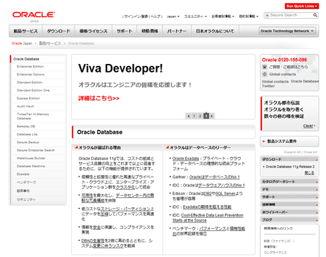Click the search magnifier icon
The image size is (326, 257).
pos(315,15)
